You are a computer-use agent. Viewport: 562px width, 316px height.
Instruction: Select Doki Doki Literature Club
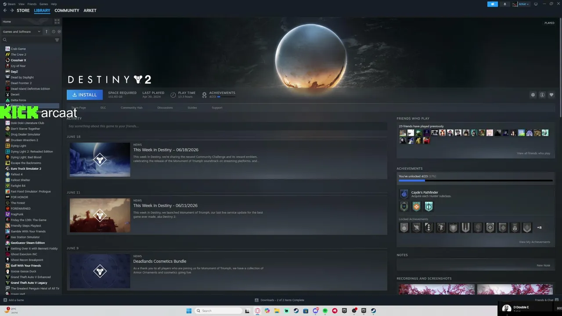[27, 123]
